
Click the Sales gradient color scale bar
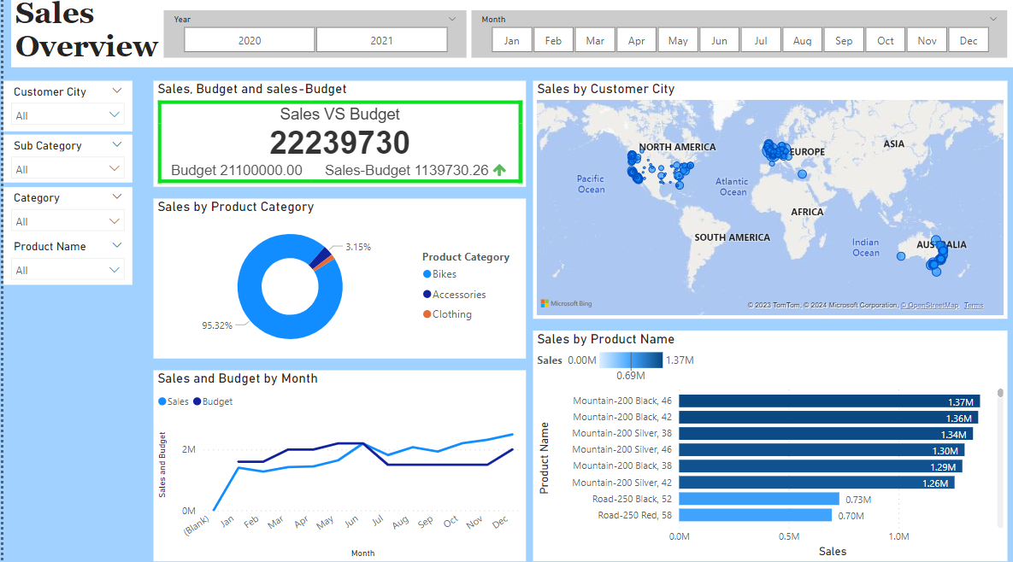[631, 360]
